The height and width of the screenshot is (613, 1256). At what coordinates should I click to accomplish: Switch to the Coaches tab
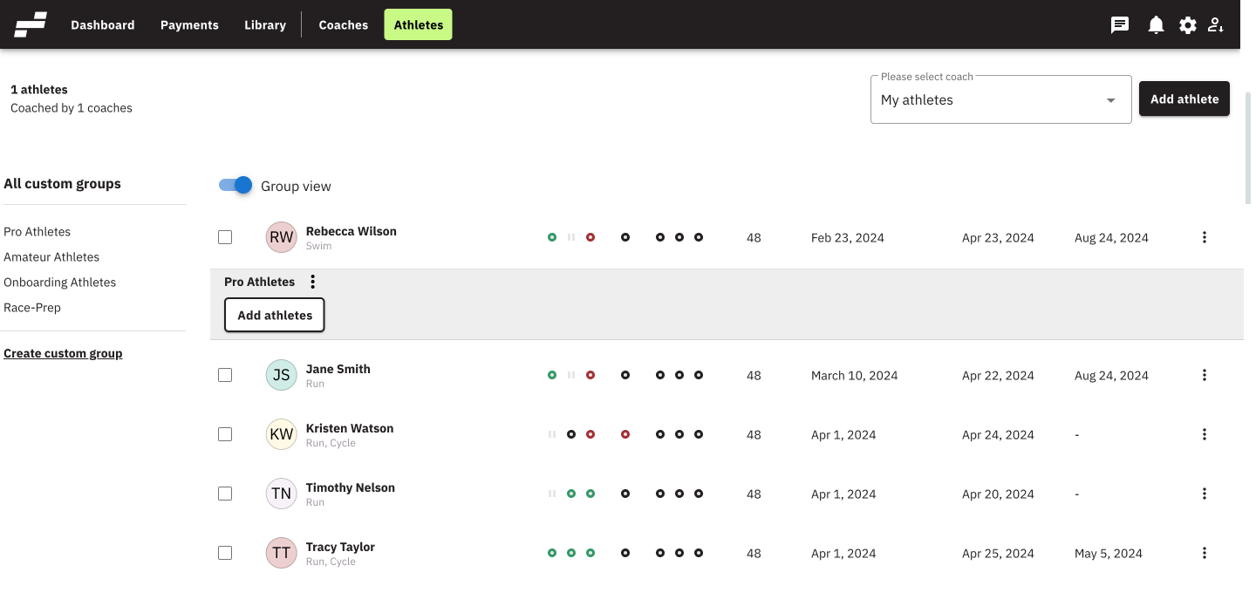click(343, 25)
